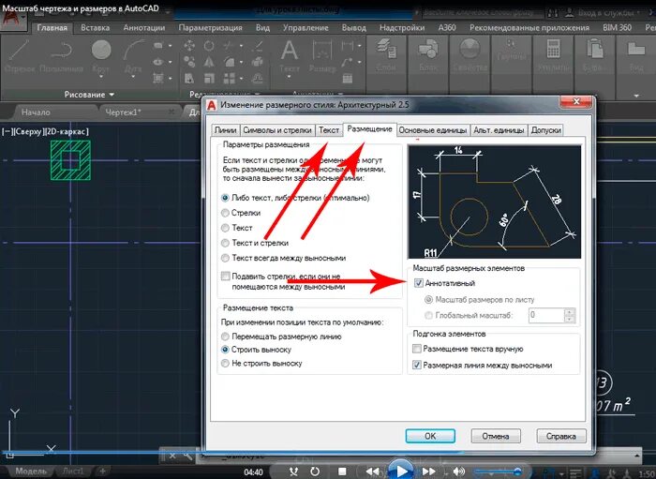This screenshot has width=656, height=479.
Task: Click the Erase tool icon
Action: point(258,46)
